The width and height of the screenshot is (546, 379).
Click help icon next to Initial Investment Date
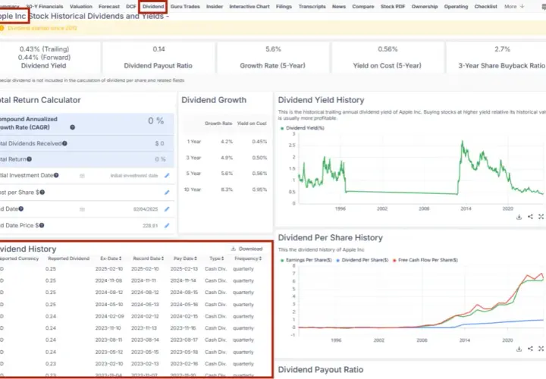(56, 175)
